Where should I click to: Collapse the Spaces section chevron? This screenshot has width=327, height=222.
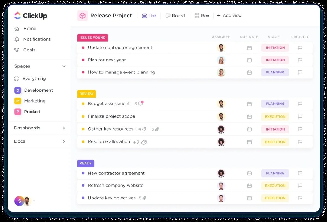pyautogui.click(x=64, y=66)
